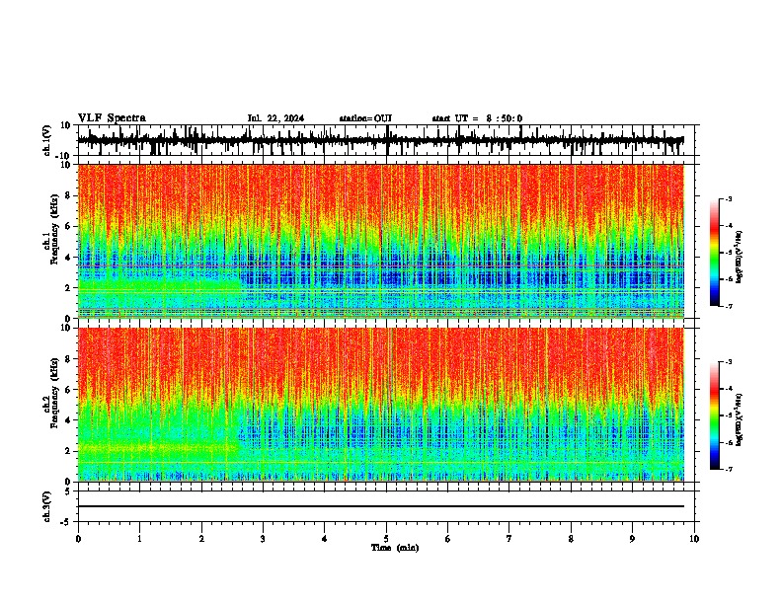The image size is (782, 604).
Task: Click the time axis end label "10"
Action: [x=694, y=539]
